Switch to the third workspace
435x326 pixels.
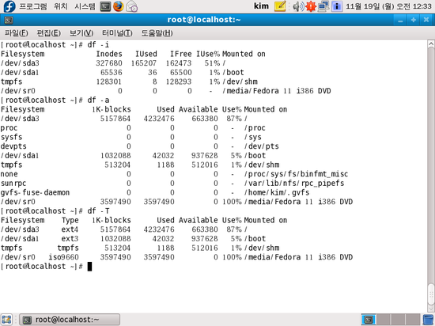click(x=398, y=320)
